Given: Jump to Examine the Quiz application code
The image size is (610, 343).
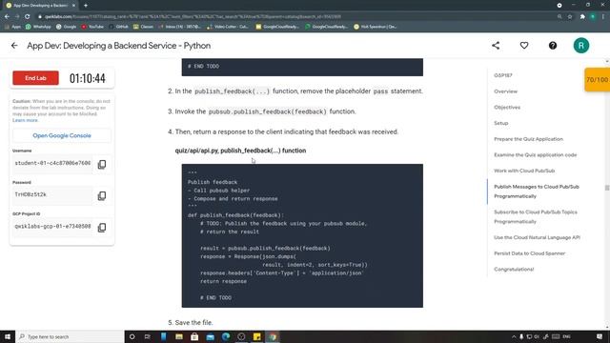Looking at the screenshot, I should pyautogui.click(x=536, y=154).
